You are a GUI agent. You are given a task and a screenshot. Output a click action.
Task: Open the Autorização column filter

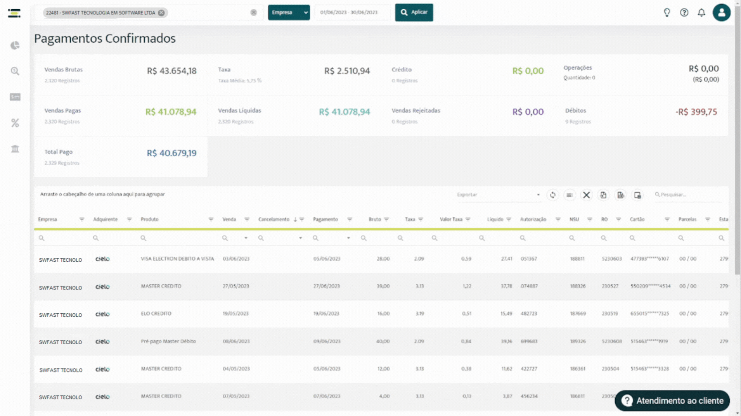tap(558, 219)
